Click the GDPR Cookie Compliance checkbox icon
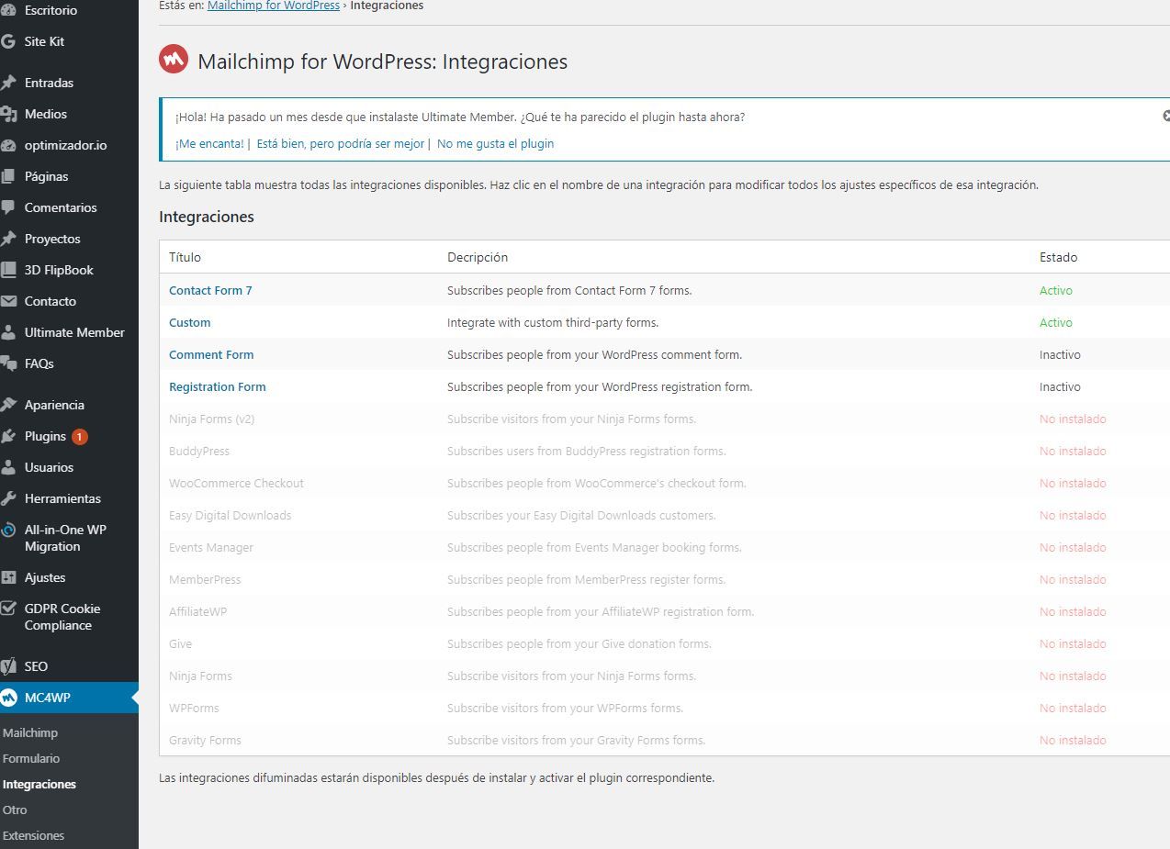Screen dimensions: 1170x849 8,609
